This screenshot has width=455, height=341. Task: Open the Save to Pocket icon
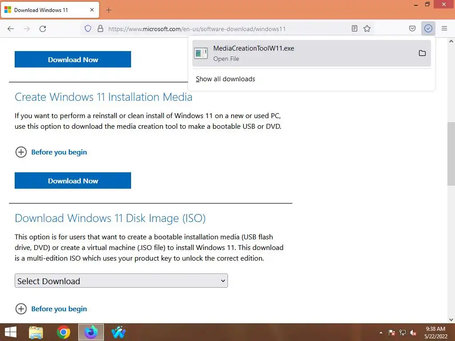[412, 28]
